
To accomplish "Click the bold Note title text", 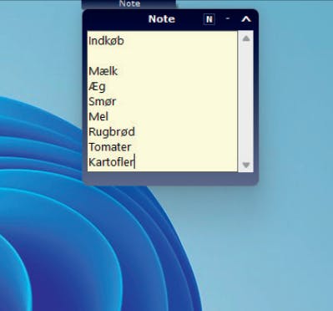I will pyautogui.click(x=162, y=19).
